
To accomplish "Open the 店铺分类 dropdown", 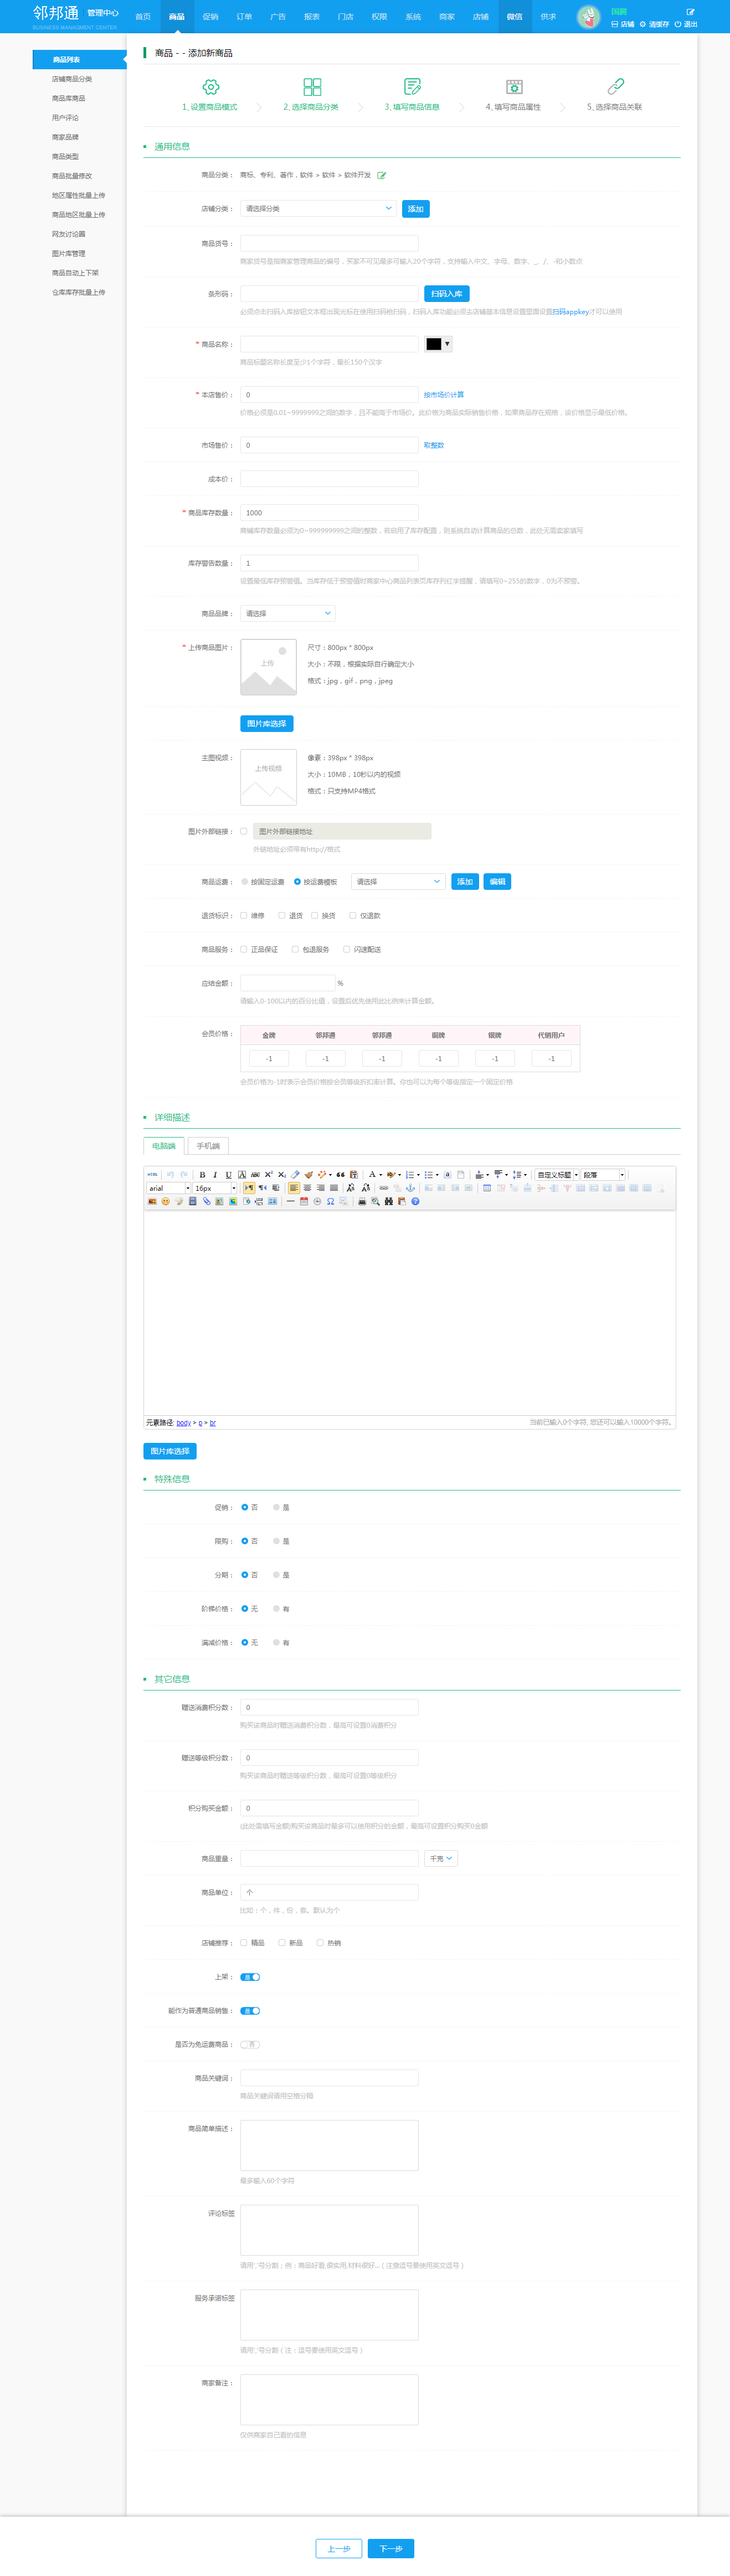I will [319, 209].
